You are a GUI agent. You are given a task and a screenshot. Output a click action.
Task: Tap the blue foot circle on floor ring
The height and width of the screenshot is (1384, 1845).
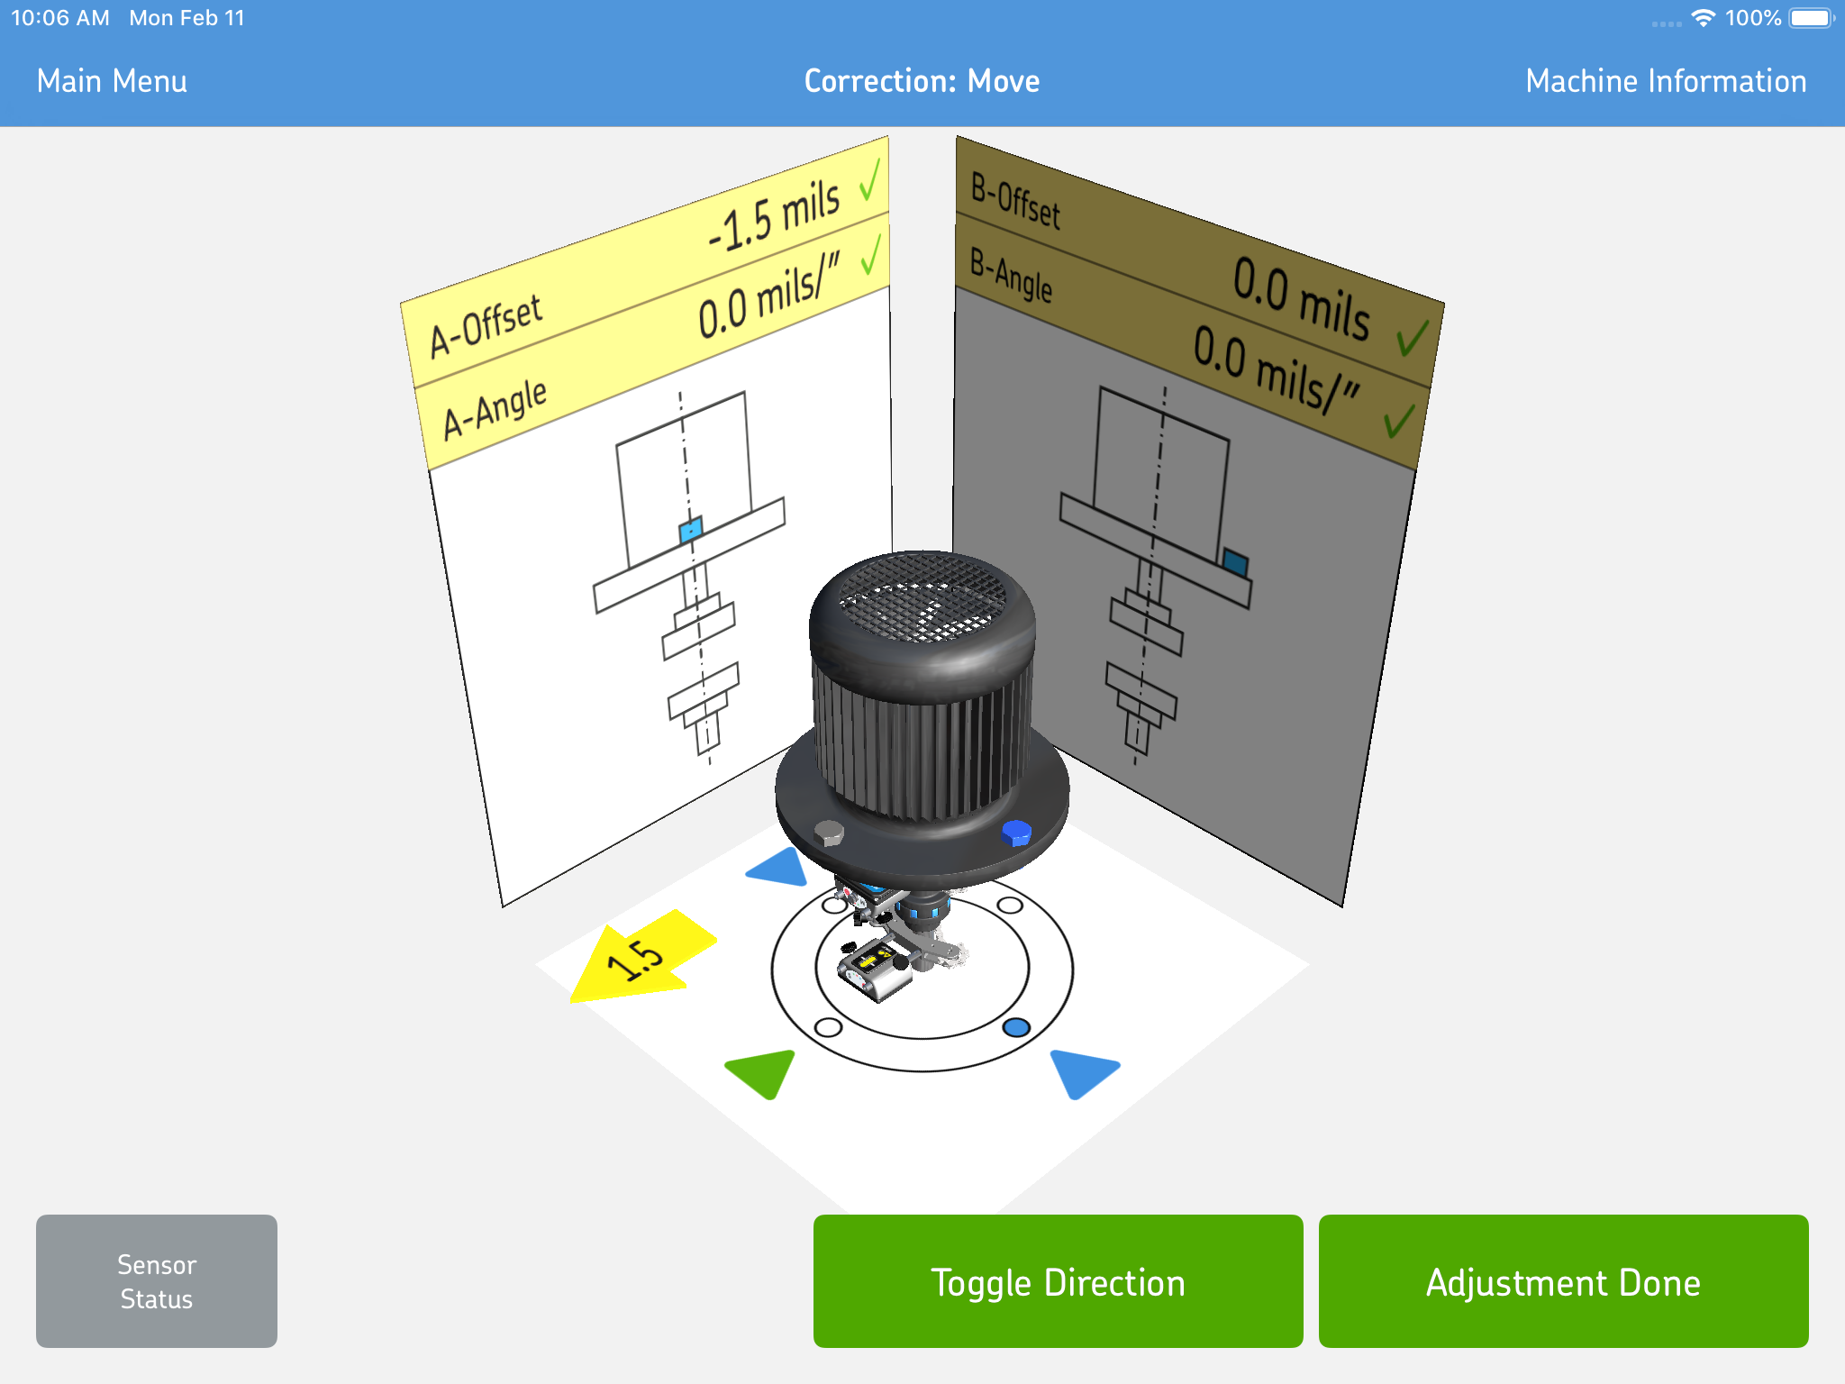pos(1016,1027)
